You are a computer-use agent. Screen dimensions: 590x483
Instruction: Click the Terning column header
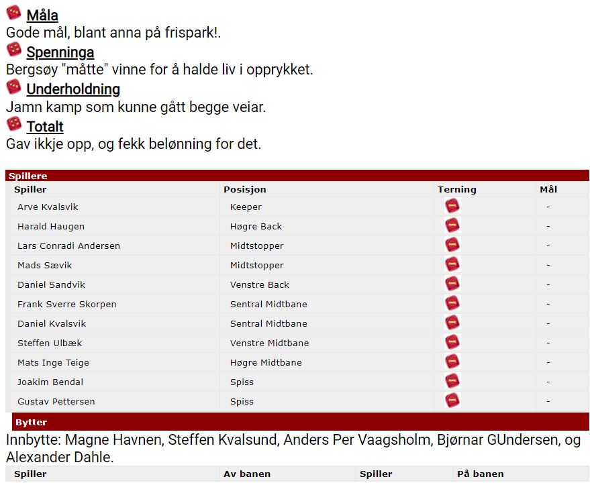coord(457,190)
